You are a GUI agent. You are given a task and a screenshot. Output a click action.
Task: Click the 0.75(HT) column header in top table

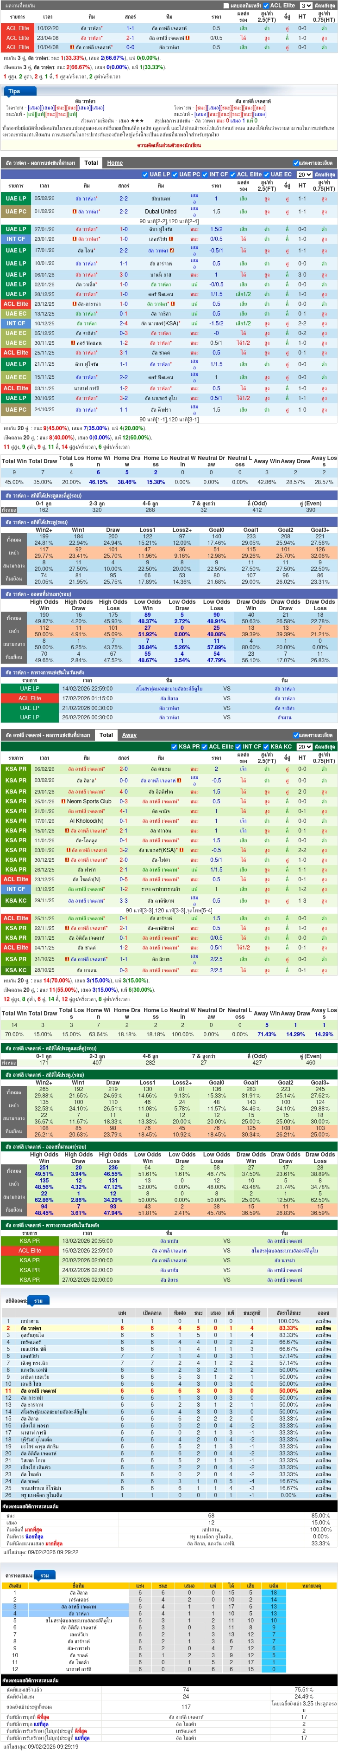[323, 16]
